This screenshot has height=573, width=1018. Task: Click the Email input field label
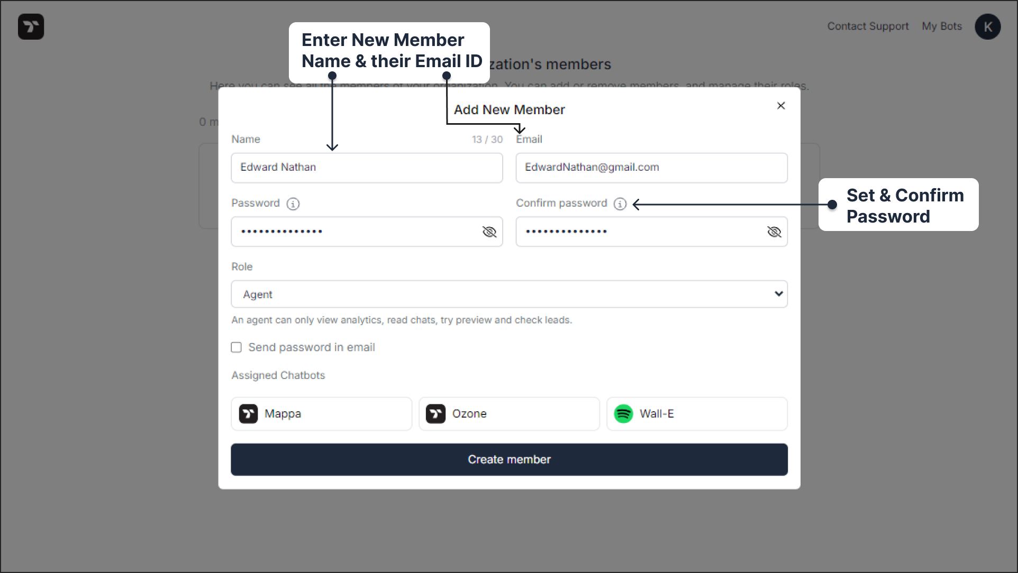tap(529, 139)
